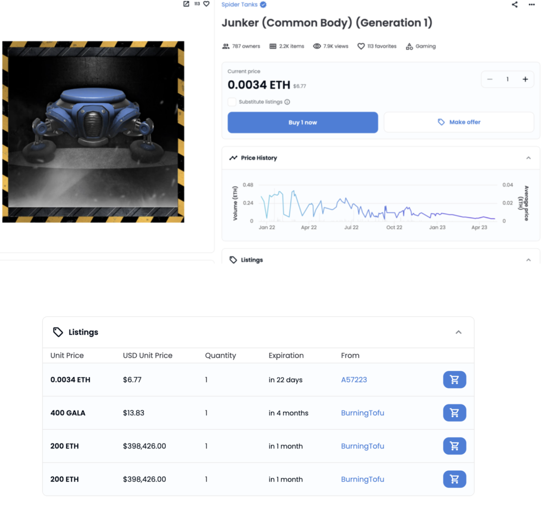Open the external link icon above image
The height and width of the screenshot is (514, 559).
186,4
